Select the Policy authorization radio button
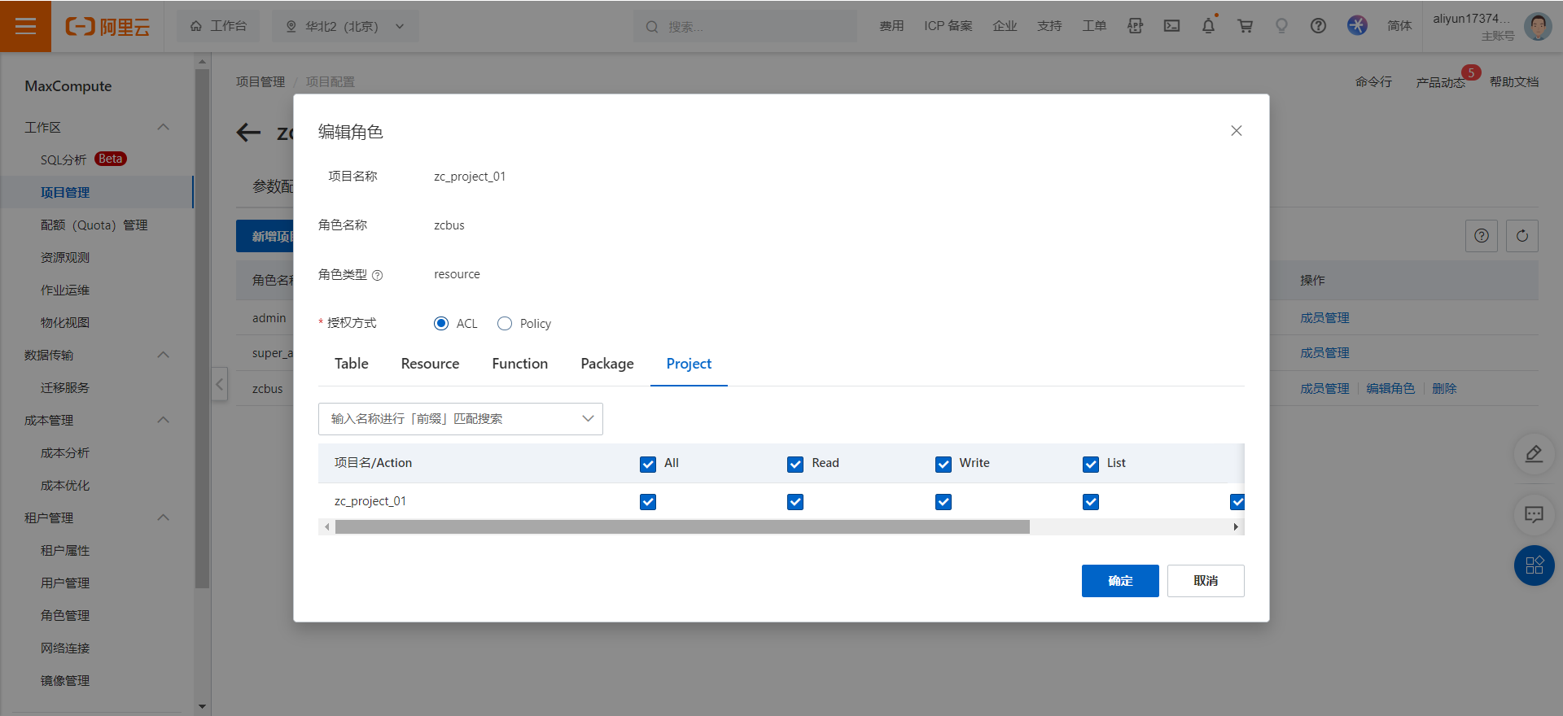This screenshot has width=1563, height=716. [505, 324]
